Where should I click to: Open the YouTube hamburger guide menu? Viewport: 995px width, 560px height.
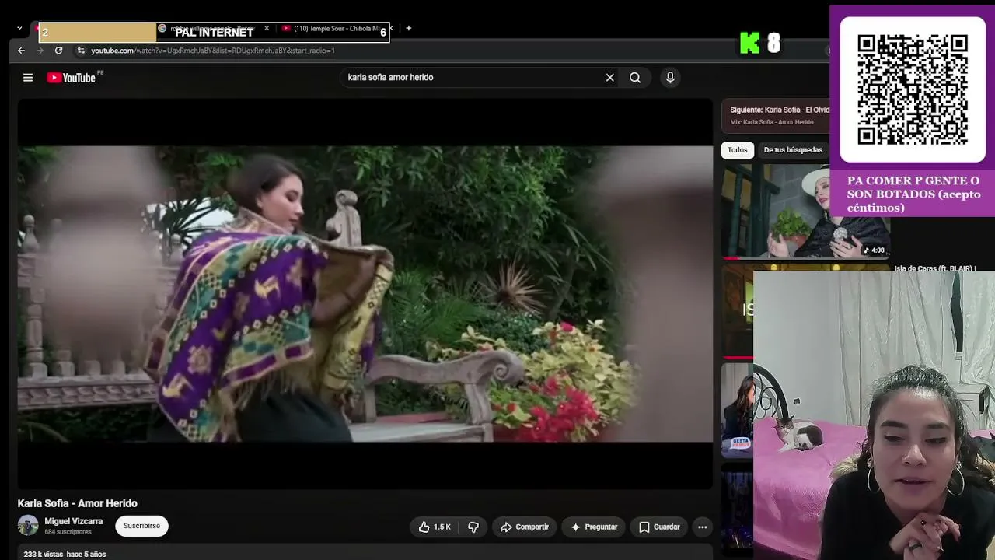pyautogui.click(x=28, y=77)
